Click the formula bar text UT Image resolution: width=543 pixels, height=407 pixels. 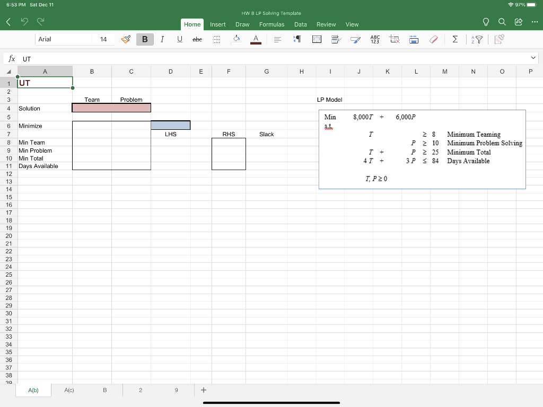pos(27,59)
